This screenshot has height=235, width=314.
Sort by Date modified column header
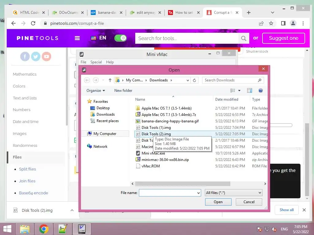point(227,99)
